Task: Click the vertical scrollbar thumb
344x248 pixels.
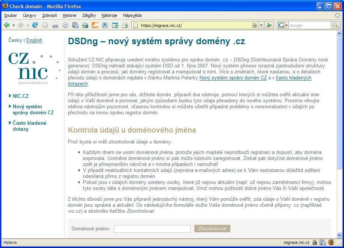Action: [339, 103]
